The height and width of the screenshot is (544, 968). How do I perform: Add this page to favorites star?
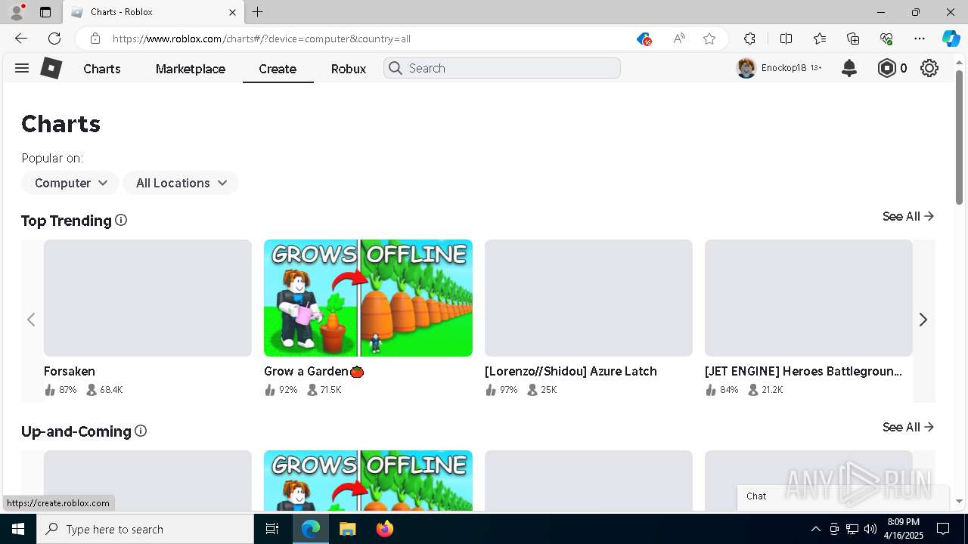pyautogui.click(x=709, y=39)
